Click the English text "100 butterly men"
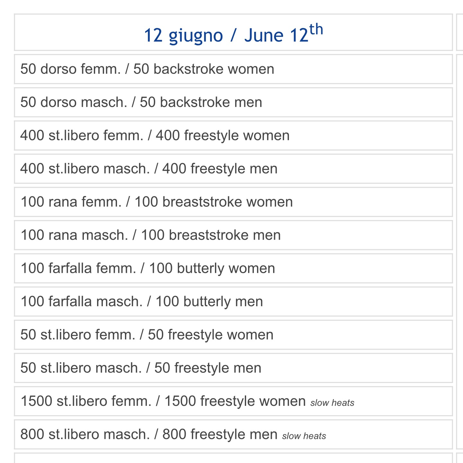Image resolution: width=463 pixels, height=463 pixels. (209, 302)
